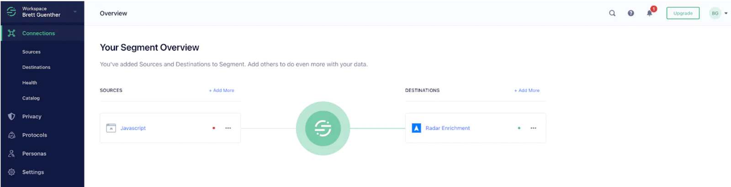Open the Radar Enrichment destination link

[448, 128]
